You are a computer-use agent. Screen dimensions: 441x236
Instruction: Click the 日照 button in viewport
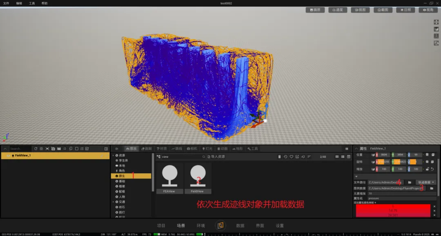405,10
